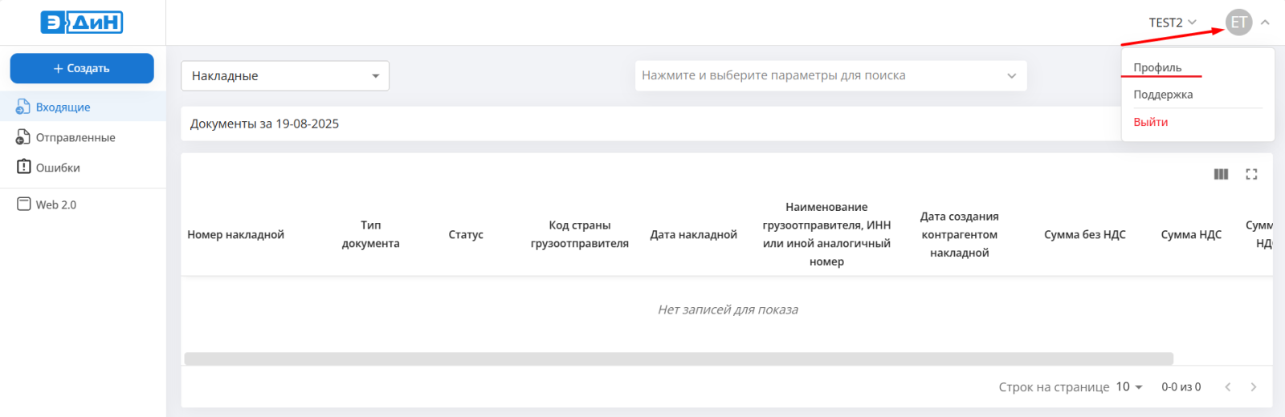This screenshot has height=417, width=1285.
Task: Click Наименование грузоотправителя column header
Action: click(826, 234)
